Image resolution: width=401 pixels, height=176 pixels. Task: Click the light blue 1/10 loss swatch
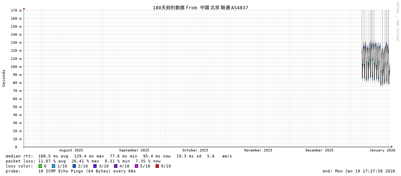[x=54, y=166]
